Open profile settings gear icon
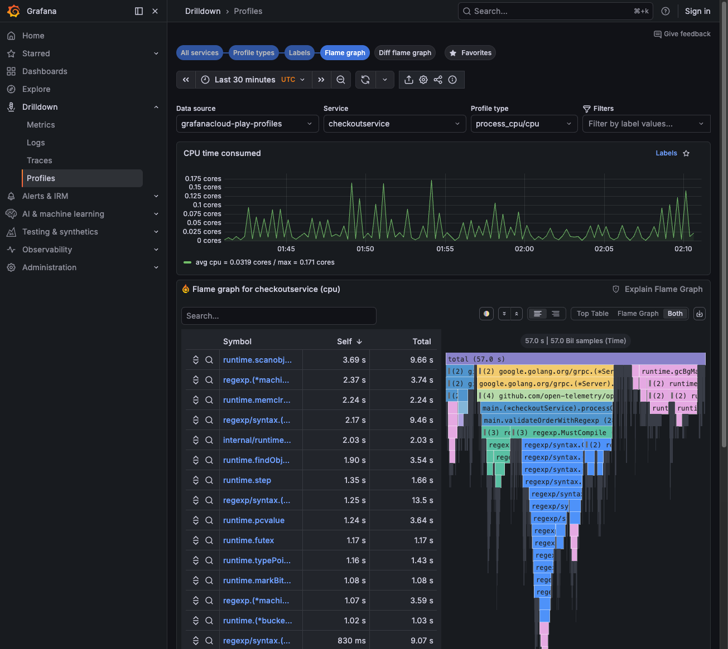 [x=423, y=80]
